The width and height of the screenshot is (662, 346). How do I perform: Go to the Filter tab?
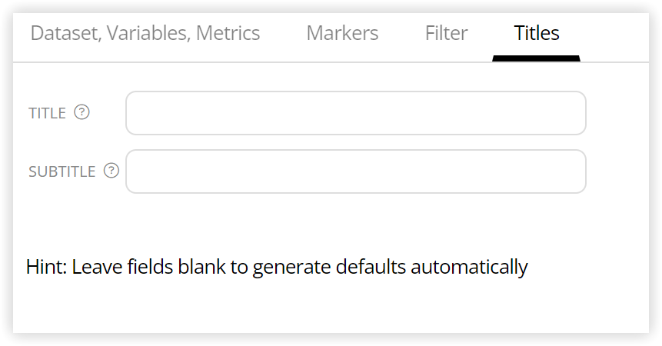tap(446, 33)
